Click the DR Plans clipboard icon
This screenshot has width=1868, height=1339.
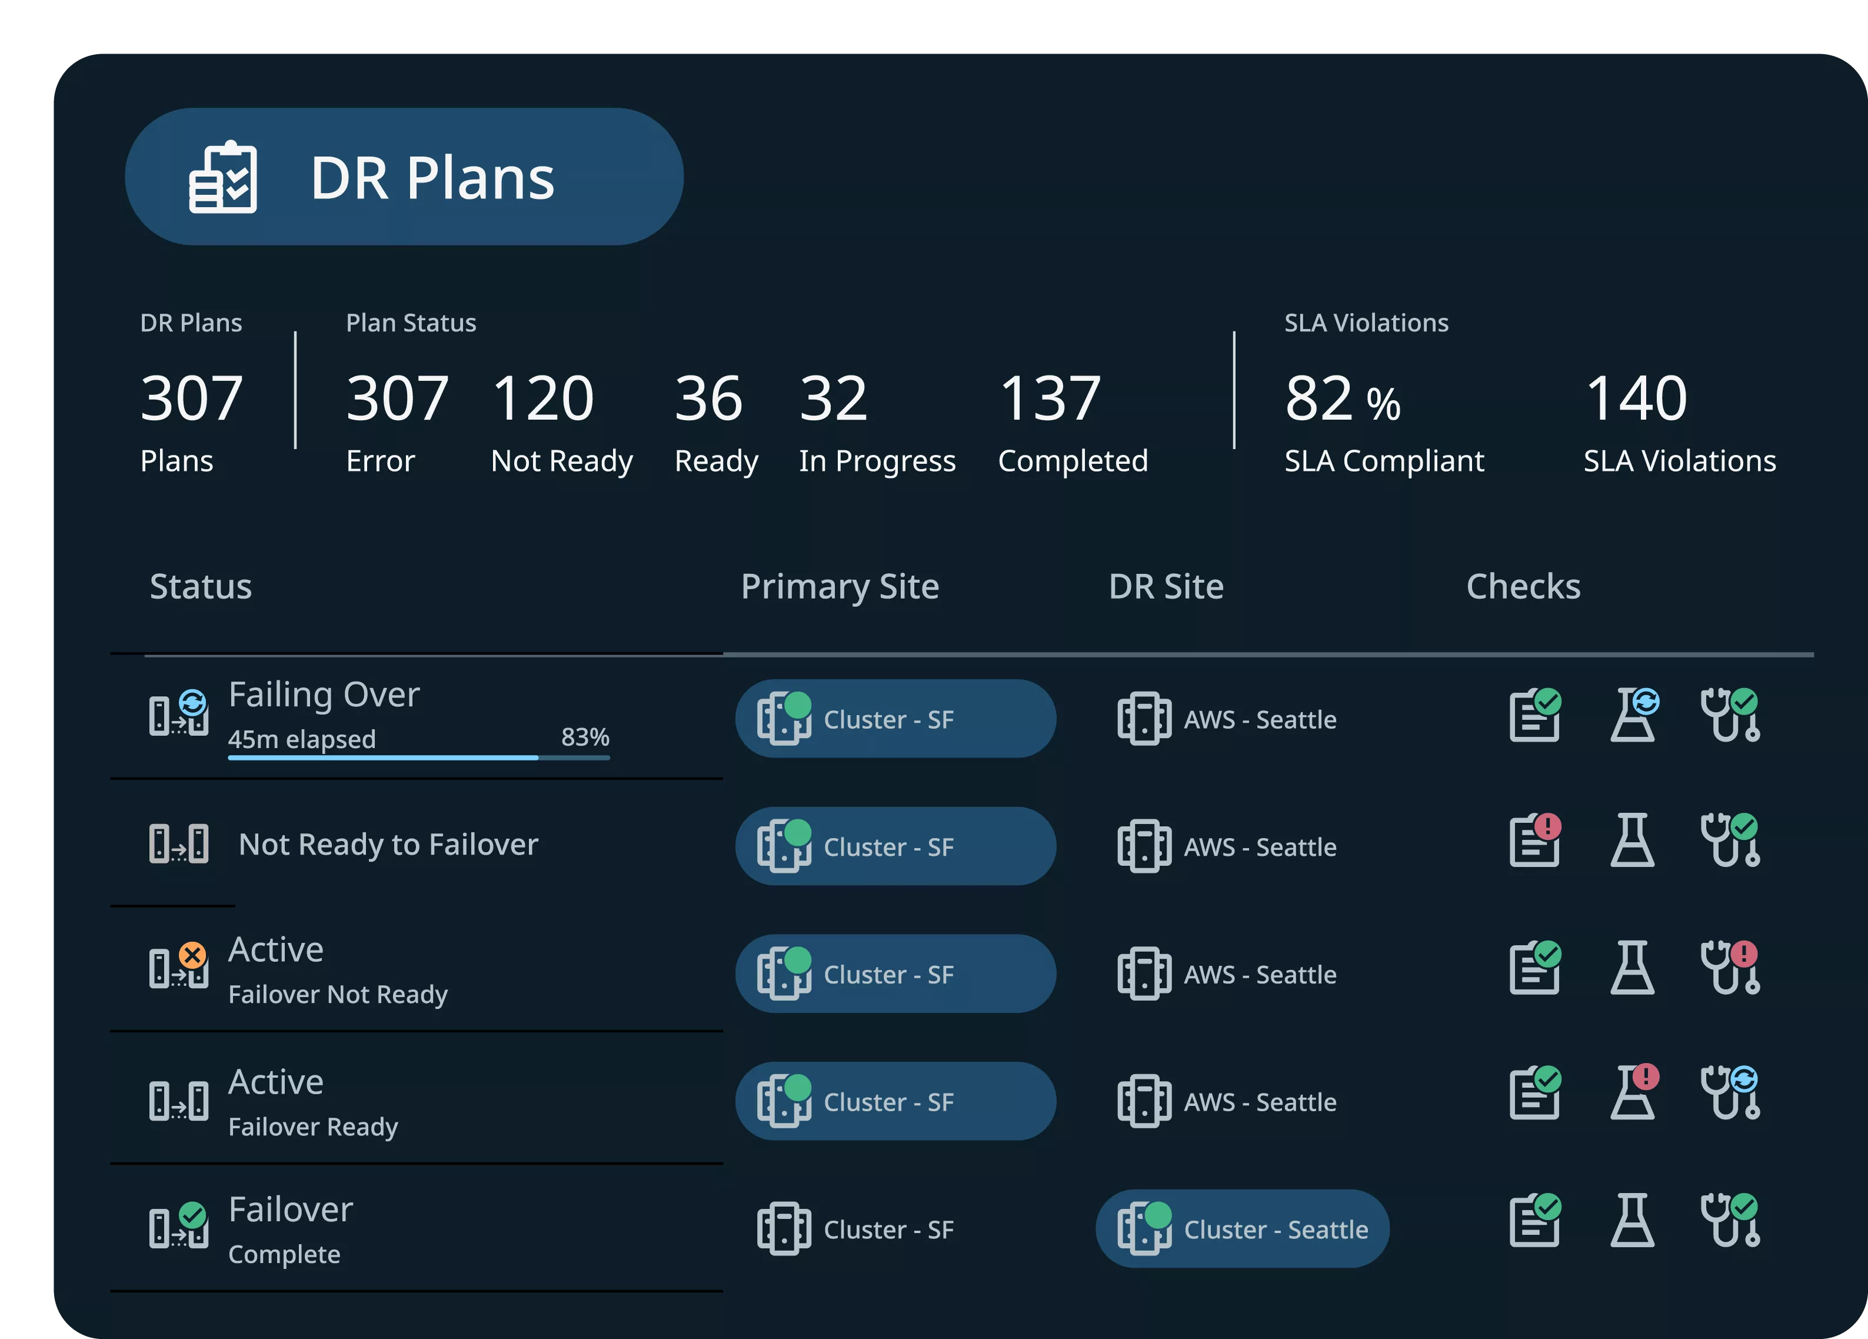click(x=223, y=177)
